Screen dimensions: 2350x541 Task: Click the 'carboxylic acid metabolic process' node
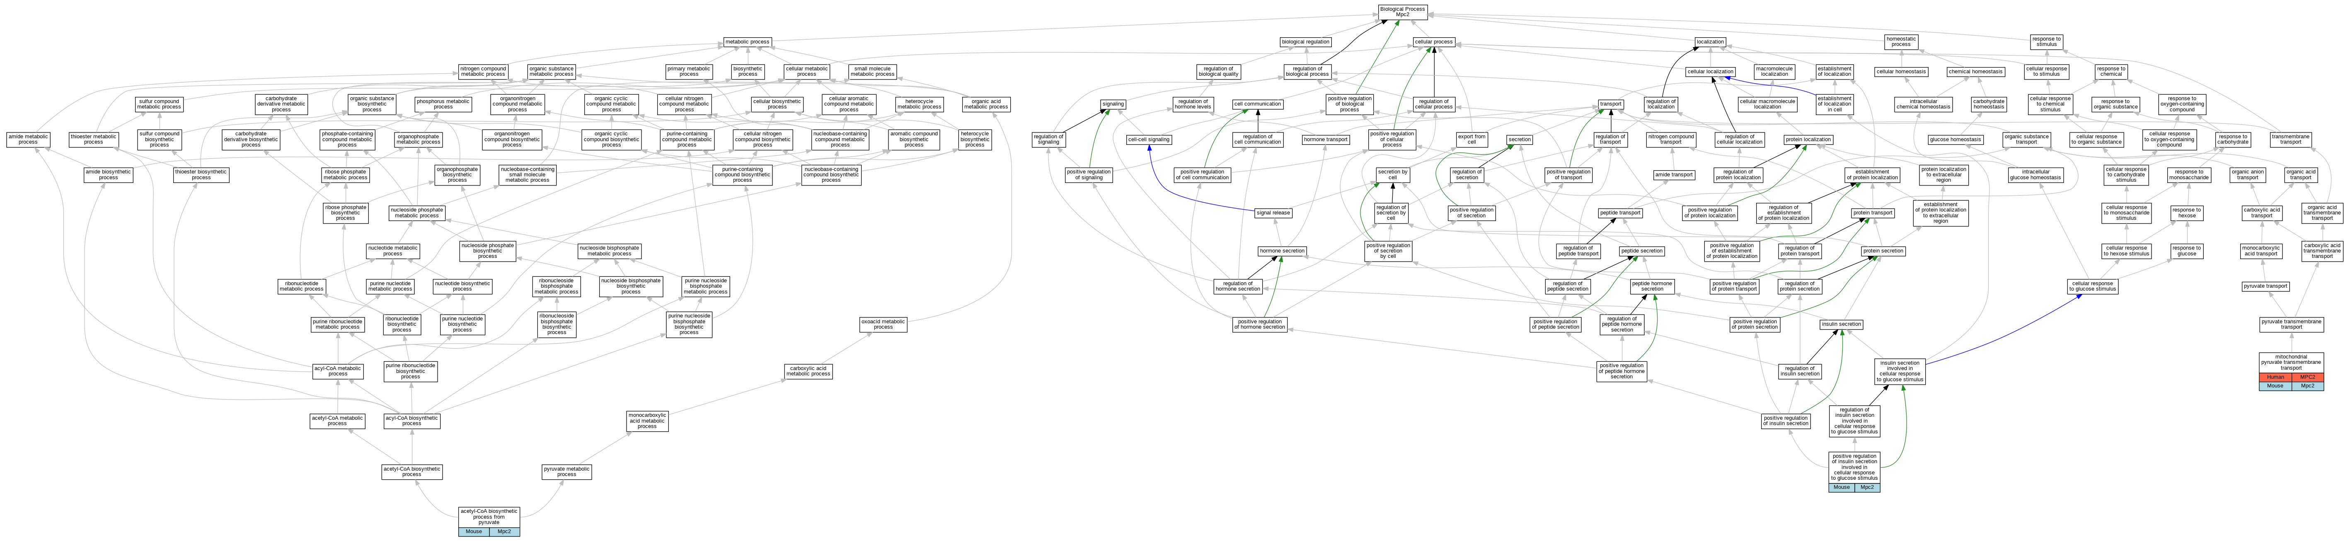point(808,371)
